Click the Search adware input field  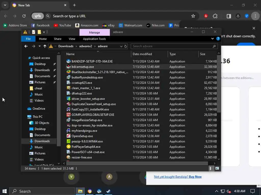(174, 46)
